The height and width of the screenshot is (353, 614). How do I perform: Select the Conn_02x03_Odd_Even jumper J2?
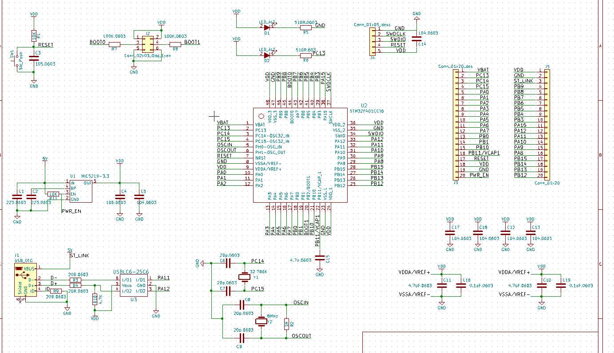(x=148, y=44)
